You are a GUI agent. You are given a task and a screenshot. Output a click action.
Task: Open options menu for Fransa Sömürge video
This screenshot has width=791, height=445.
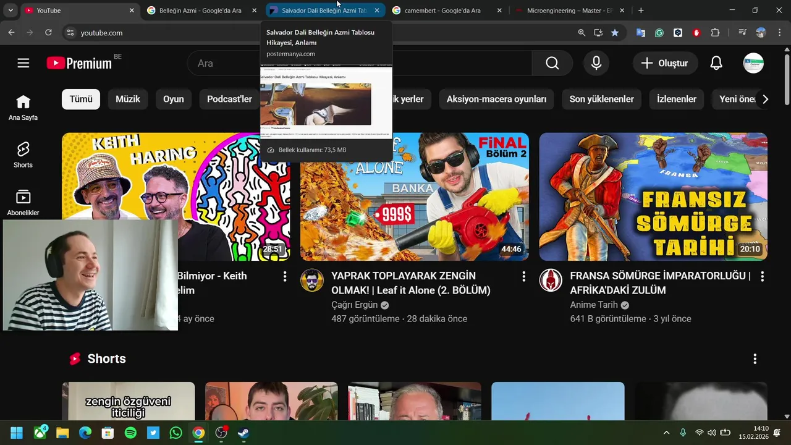coord(762,276)
